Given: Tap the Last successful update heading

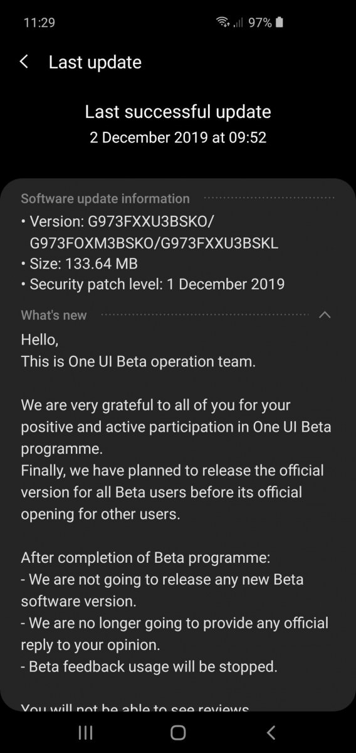Looking at the screenshot, I should pyautogui.click(x=178, y=112).
